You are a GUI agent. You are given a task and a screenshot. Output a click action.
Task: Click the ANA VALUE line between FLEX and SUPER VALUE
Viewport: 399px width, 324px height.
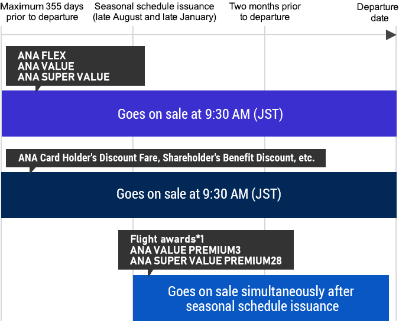(x=46, y=67)
